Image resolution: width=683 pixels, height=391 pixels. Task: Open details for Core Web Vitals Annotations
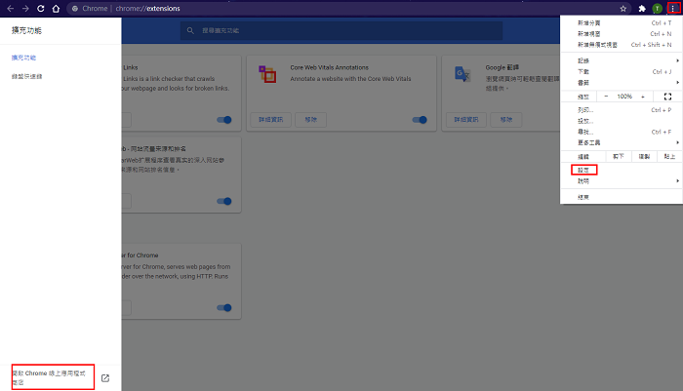(271, 119)
